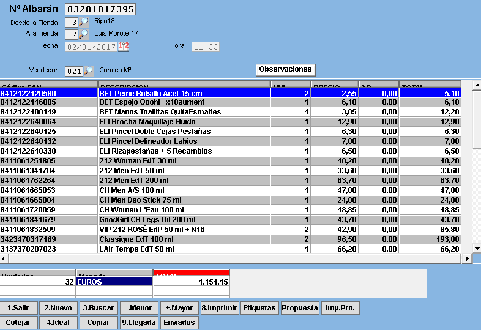Click price 63,70 in table
Screen dimensions: 481x330
coord(347,181)
